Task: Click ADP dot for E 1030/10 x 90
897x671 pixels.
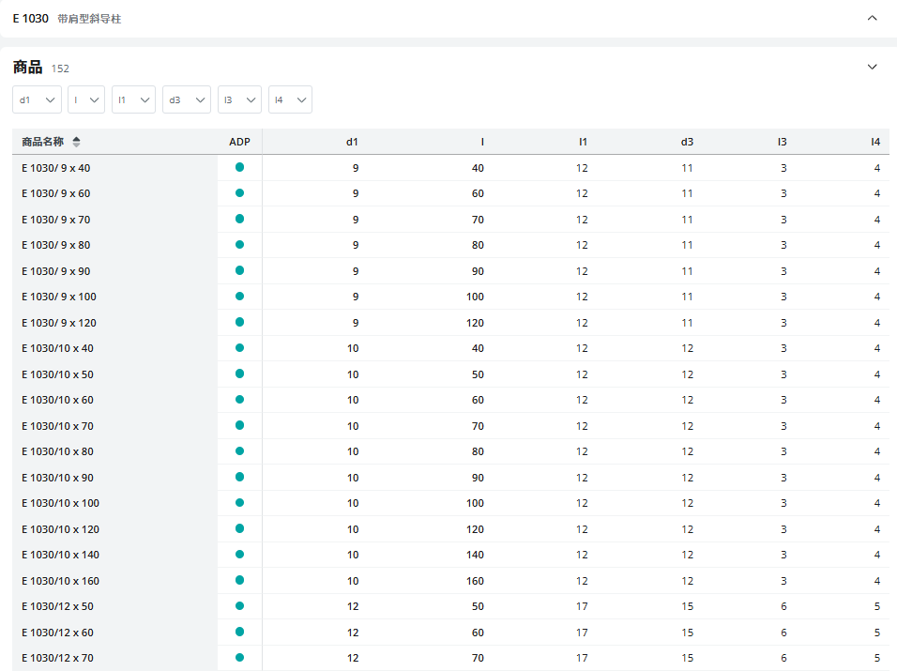Action: click(239, 477)
